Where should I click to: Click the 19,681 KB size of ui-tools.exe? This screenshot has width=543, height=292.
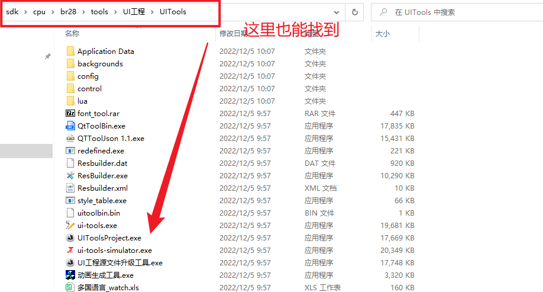pos(397,226)
